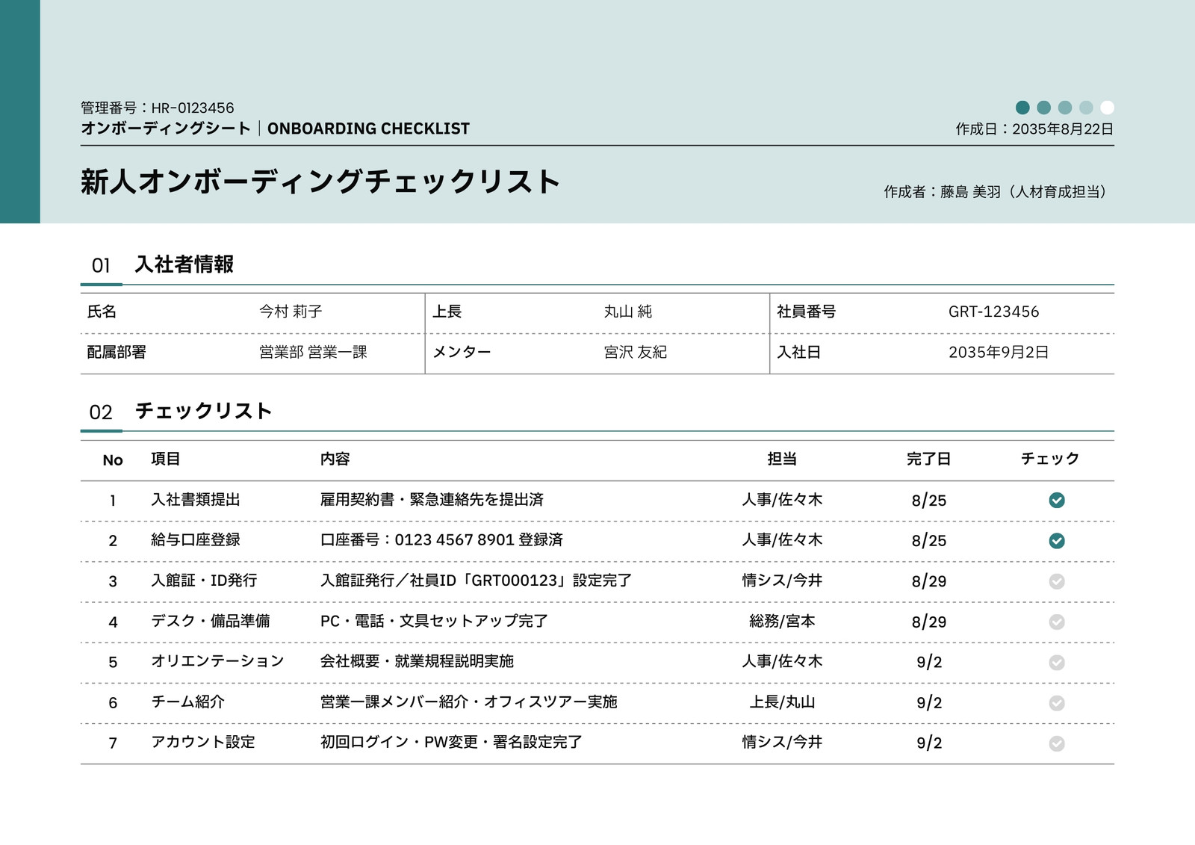The height and width of the screenshot is (845, 1195).
Task: Click the 担当 column header
Action: (782, 459)
